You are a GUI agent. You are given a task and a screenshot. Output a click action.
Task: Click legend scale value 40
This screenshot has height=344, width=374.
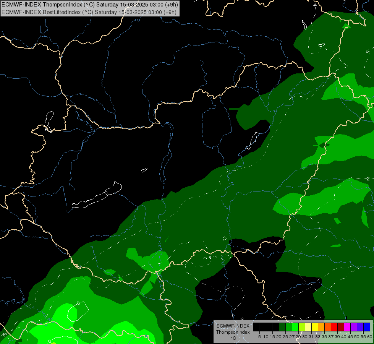point(344,337)
